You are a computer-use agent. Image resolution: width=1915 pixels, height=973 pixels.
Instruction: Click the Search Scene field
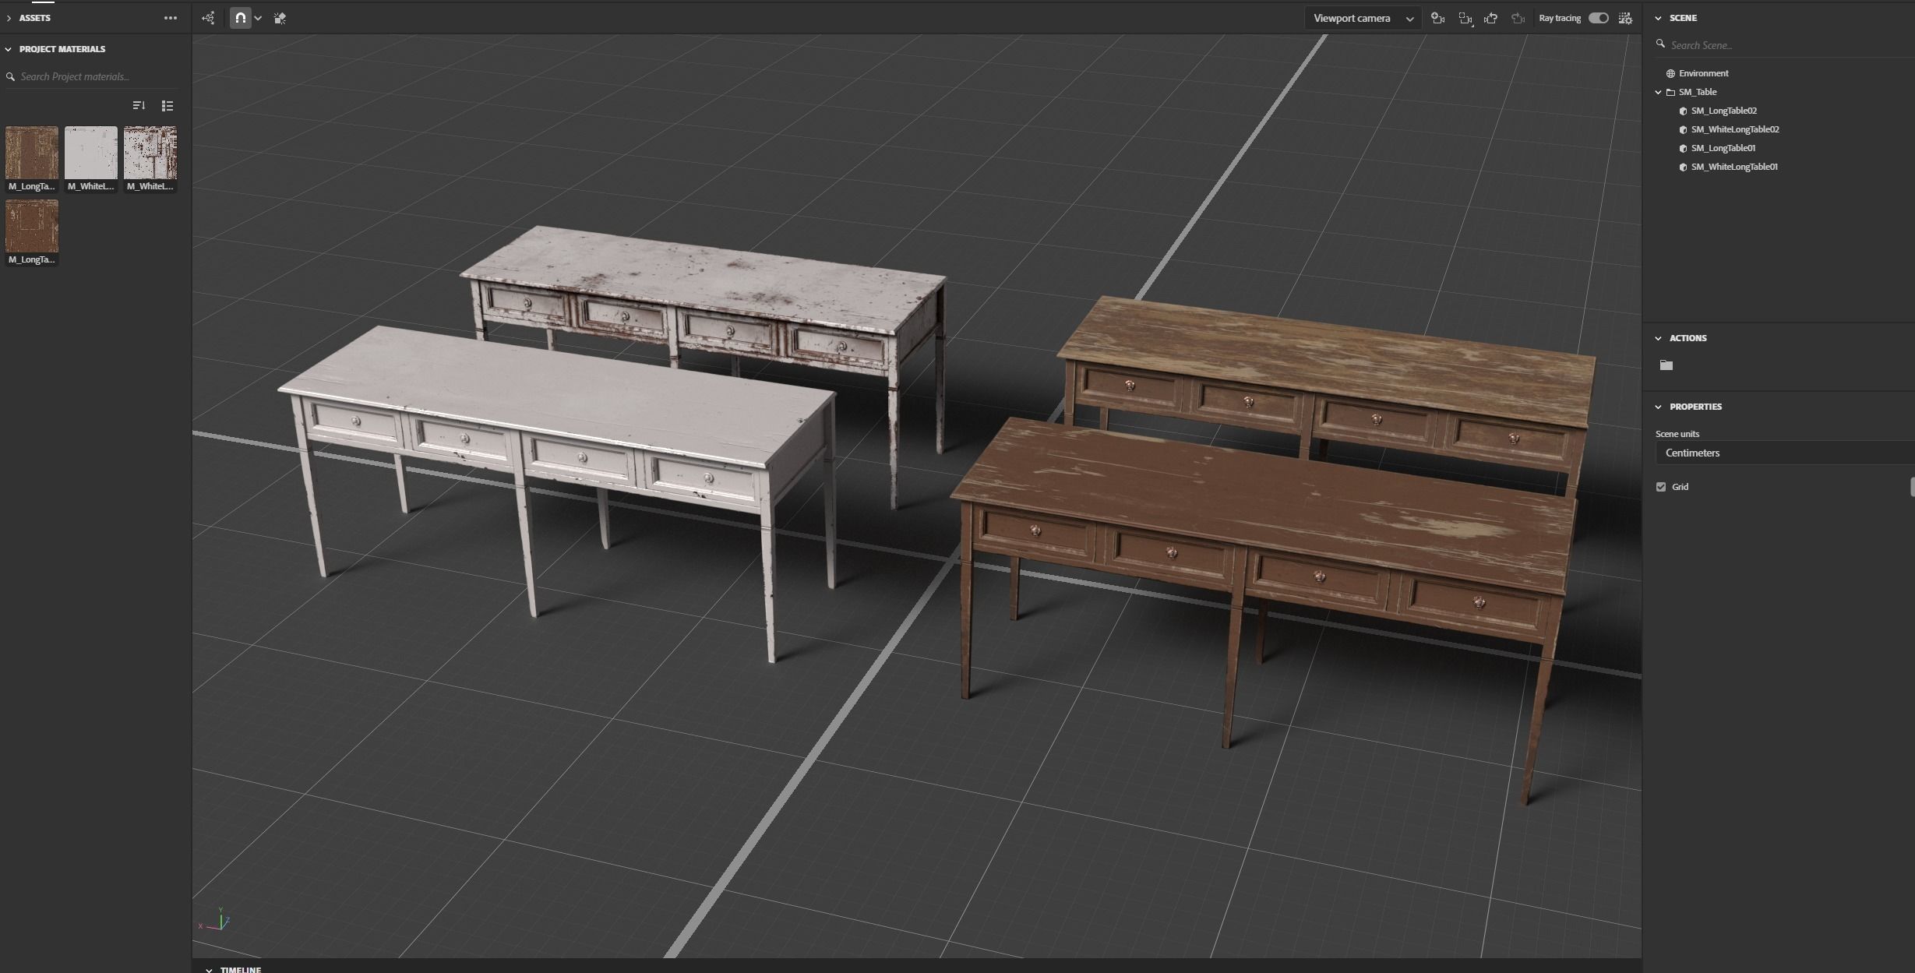pyautogui.click(x=1784, y=45)
